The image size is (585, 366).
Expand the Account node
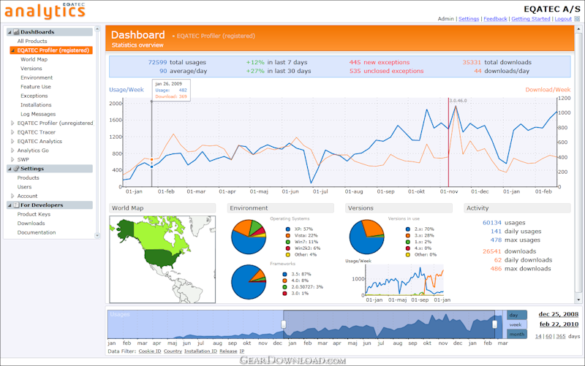tap(12, 196)
